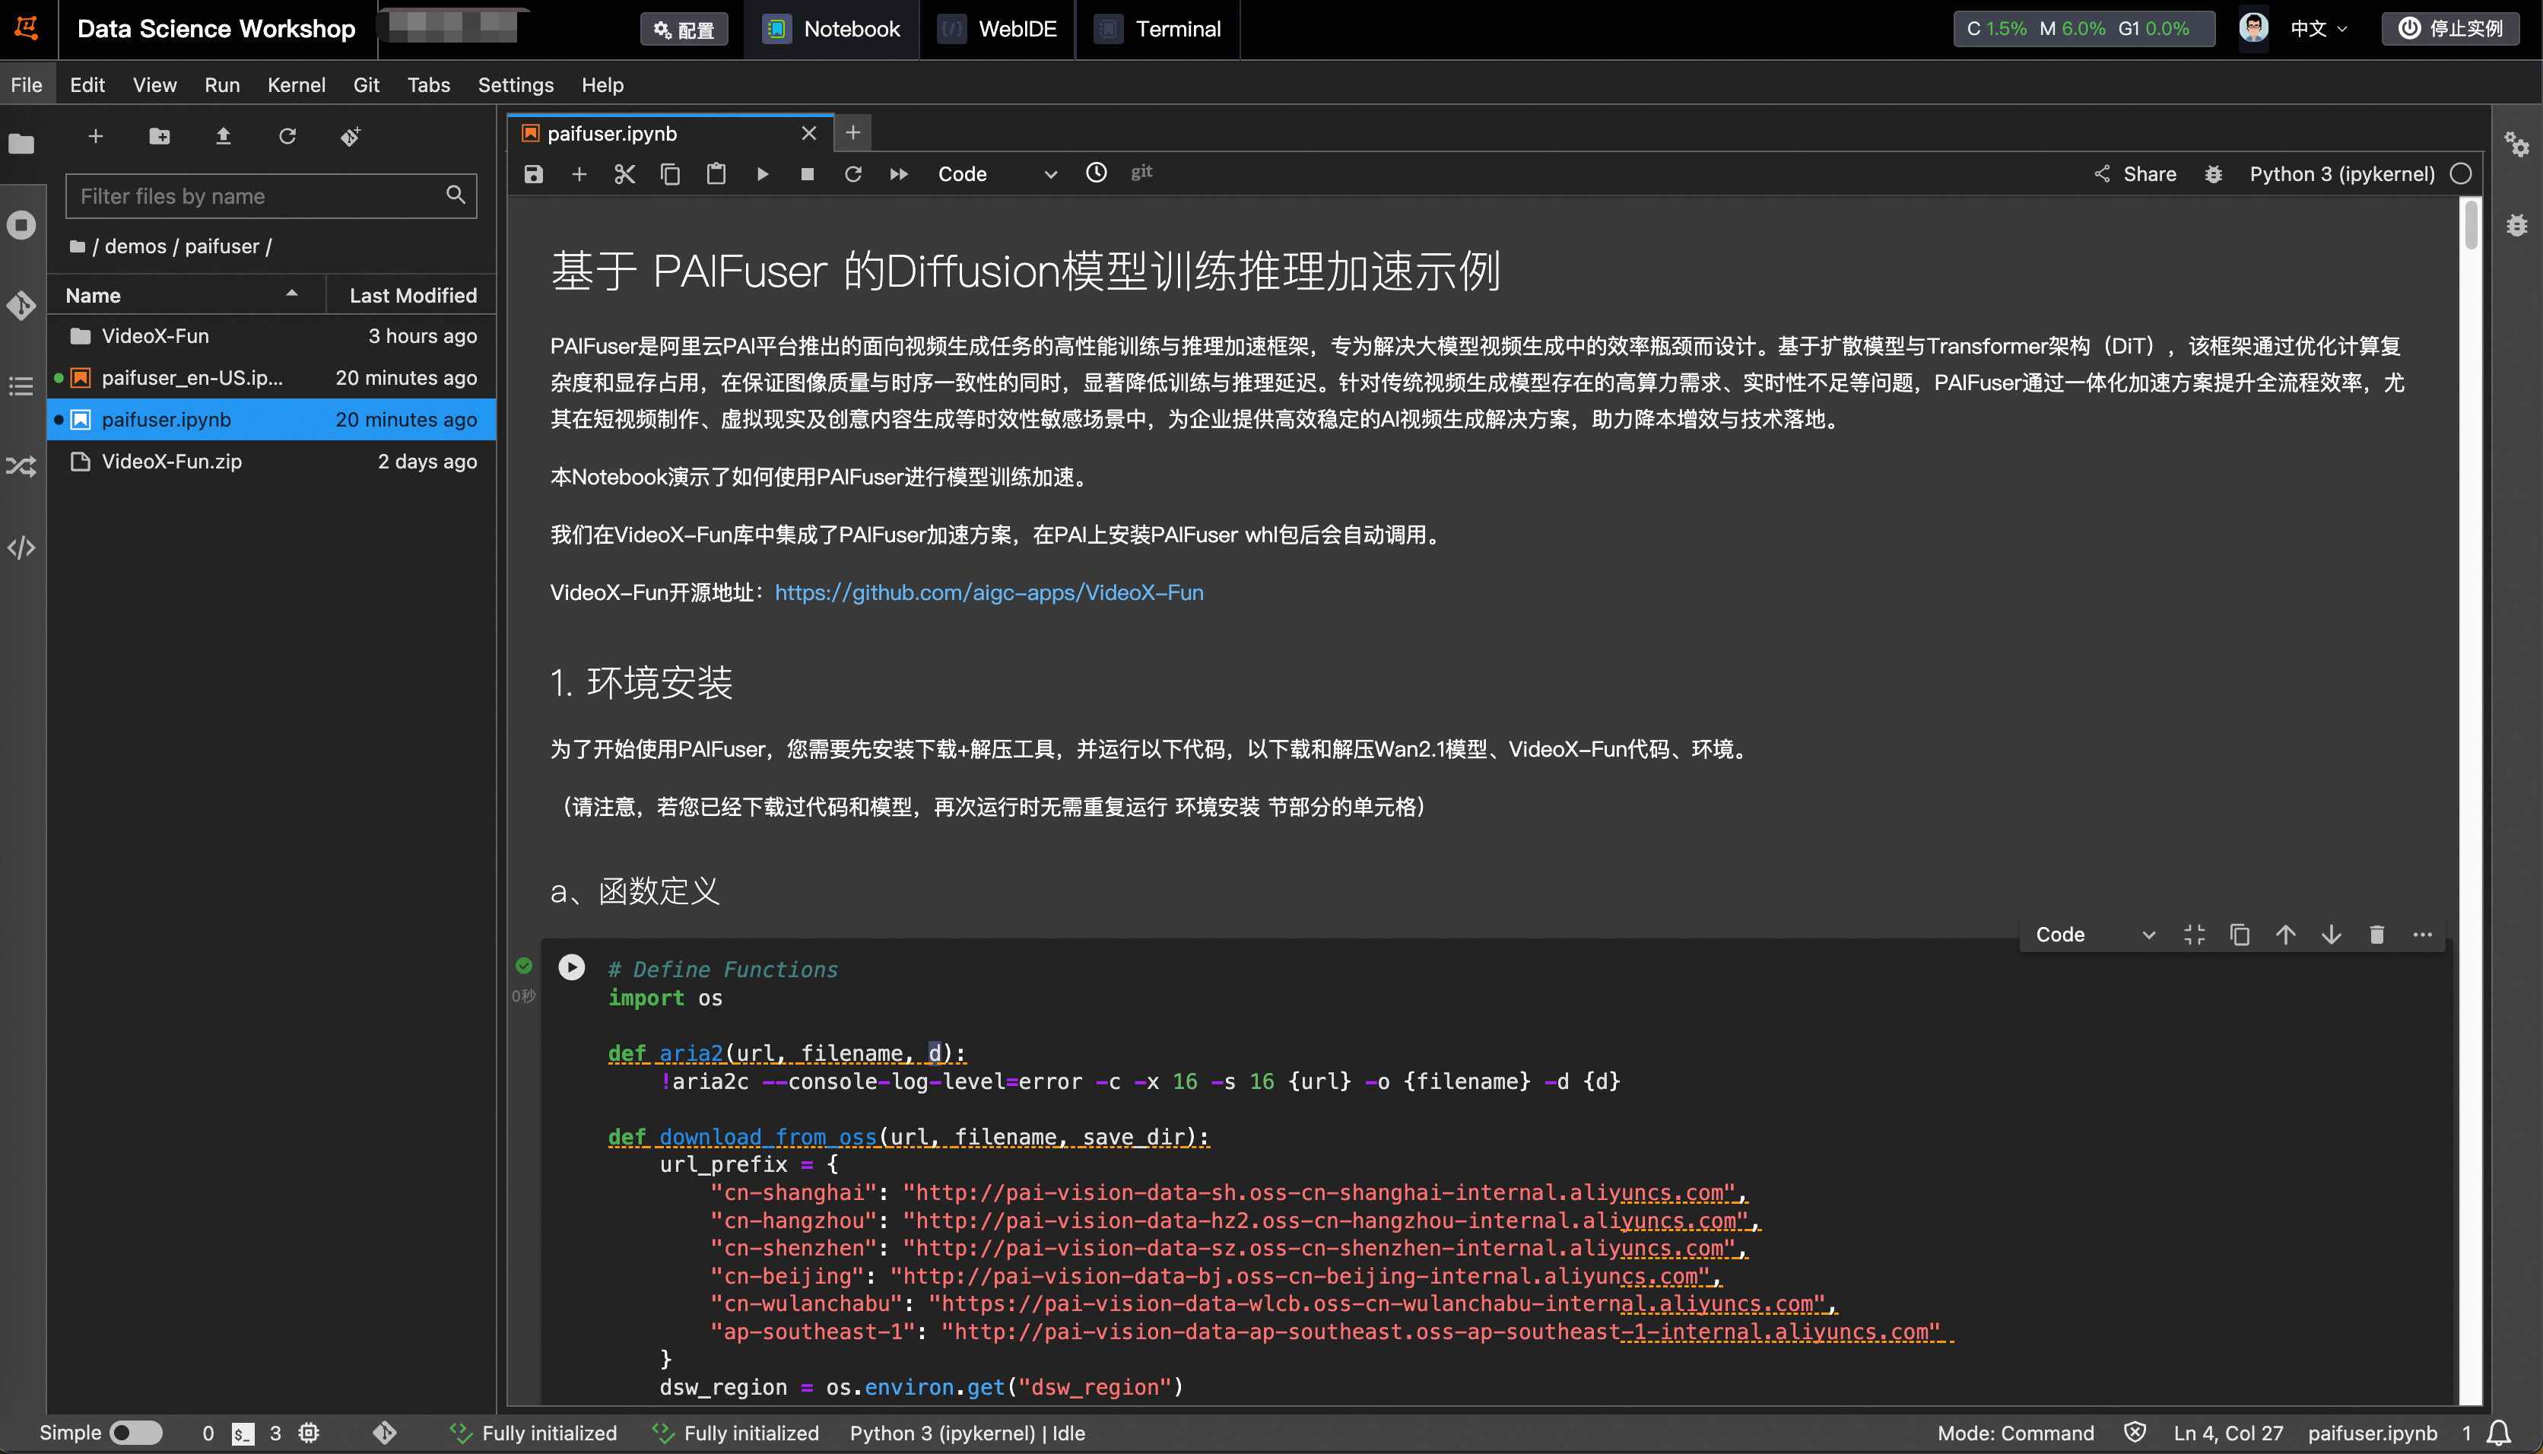Run the selected cell via the toolbar play icon
This screenshot has width=2543, height=1454.
[762, 173]
